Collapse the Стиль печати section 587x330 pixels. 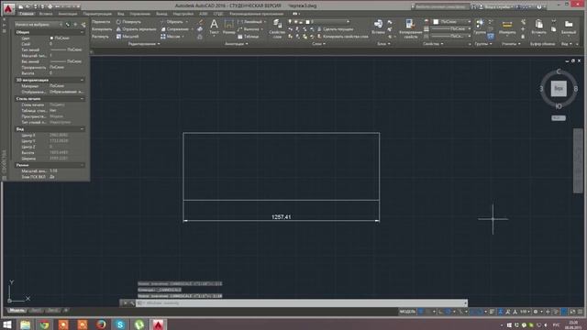tap(82, 99)
